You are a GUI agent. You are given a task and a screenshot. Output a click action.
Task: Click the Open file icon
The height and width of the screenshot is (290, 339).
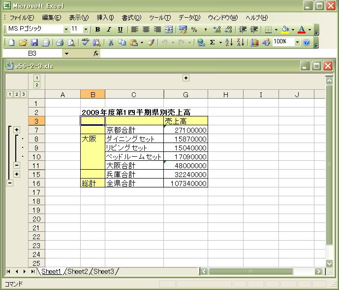tap(23, 42)
